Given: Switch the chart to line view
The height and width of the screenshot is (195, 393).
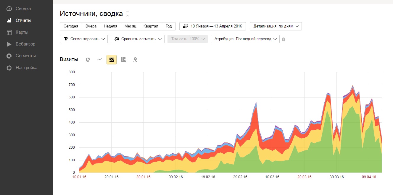Looking at the screenshot, I should tap(100, 60).
